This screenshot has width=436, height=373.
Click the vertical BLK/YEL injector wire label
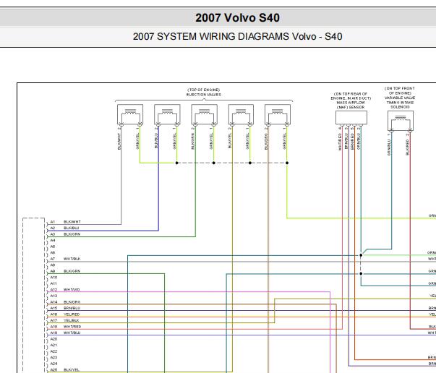(x=230, y=141)
